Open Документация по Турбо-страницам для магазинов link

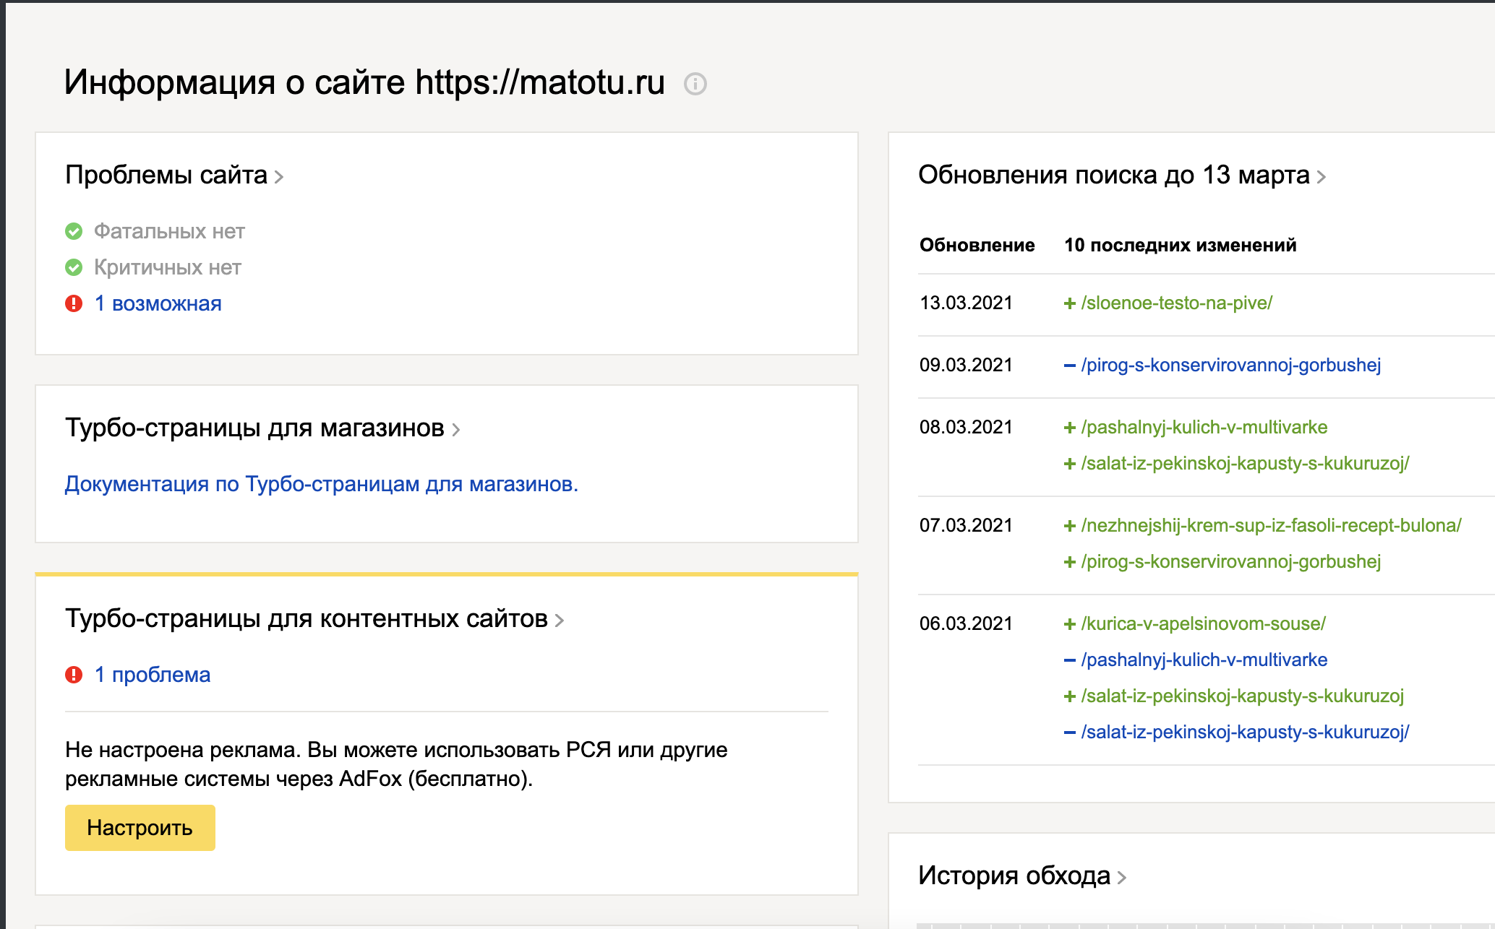click(321, 484)
